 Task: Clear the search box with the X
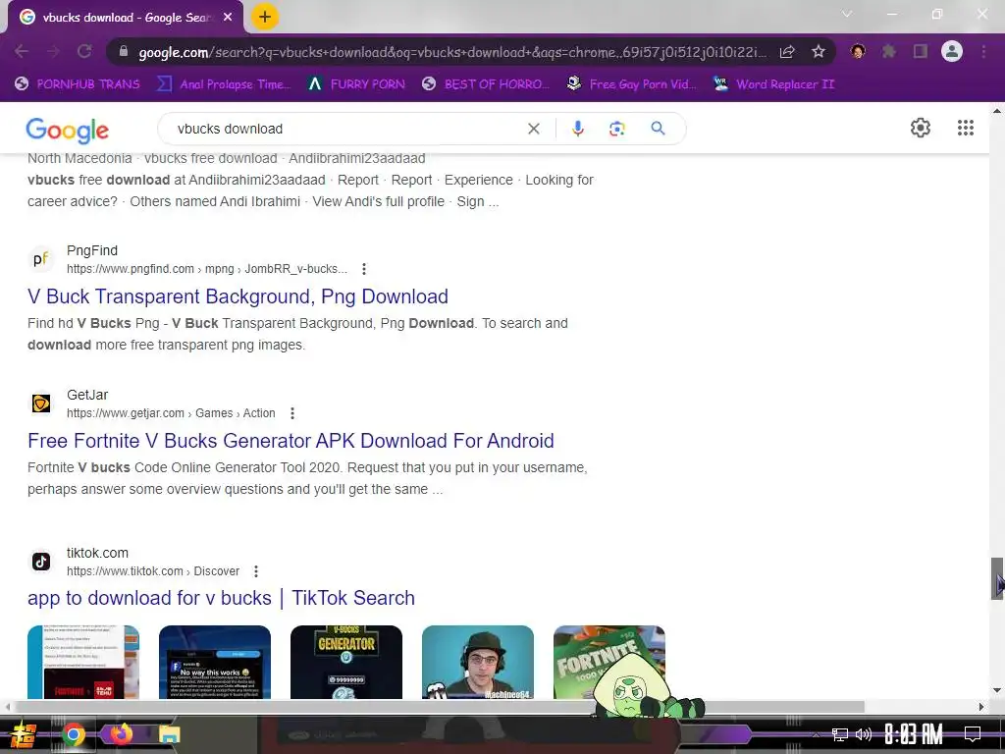[533, 129]
